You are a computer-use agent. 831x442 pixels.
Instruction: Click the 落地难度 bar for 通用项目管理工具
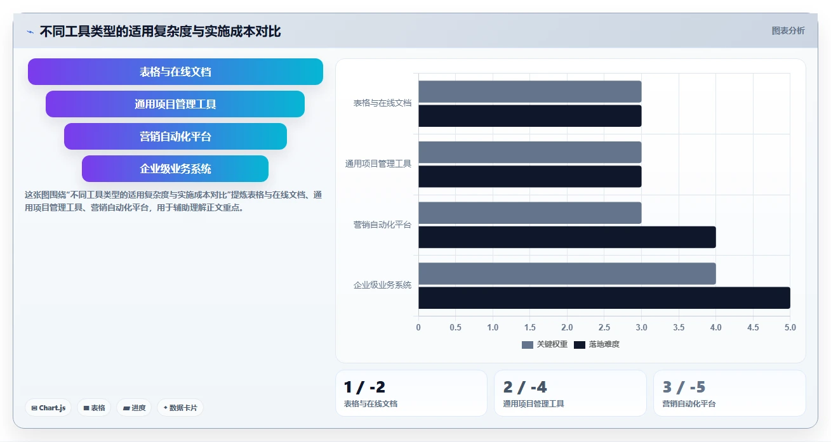(x=529, y=176)
